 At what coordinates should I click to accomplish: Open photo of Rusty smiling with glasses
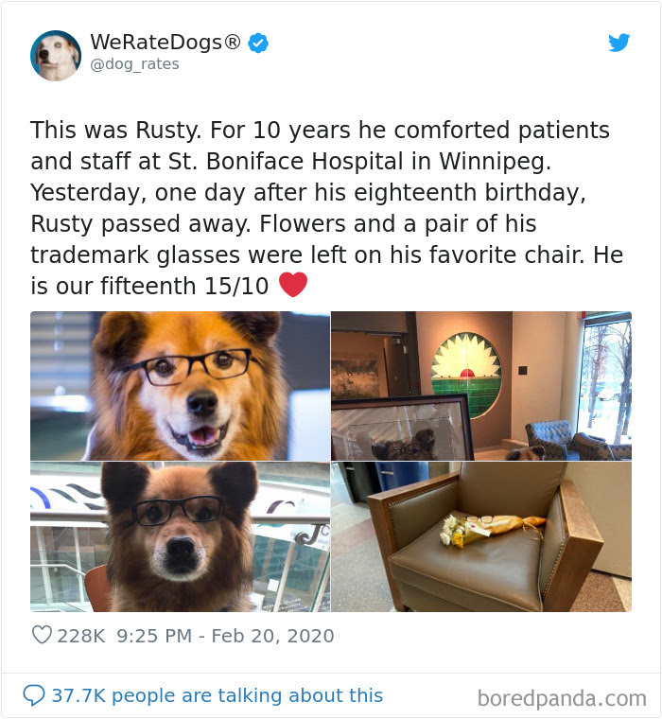[x=181, y=386]
